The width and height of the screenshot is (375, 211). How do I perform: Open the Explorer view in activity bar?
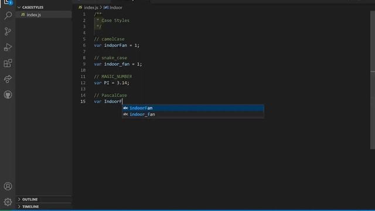[x=8, y=2]
